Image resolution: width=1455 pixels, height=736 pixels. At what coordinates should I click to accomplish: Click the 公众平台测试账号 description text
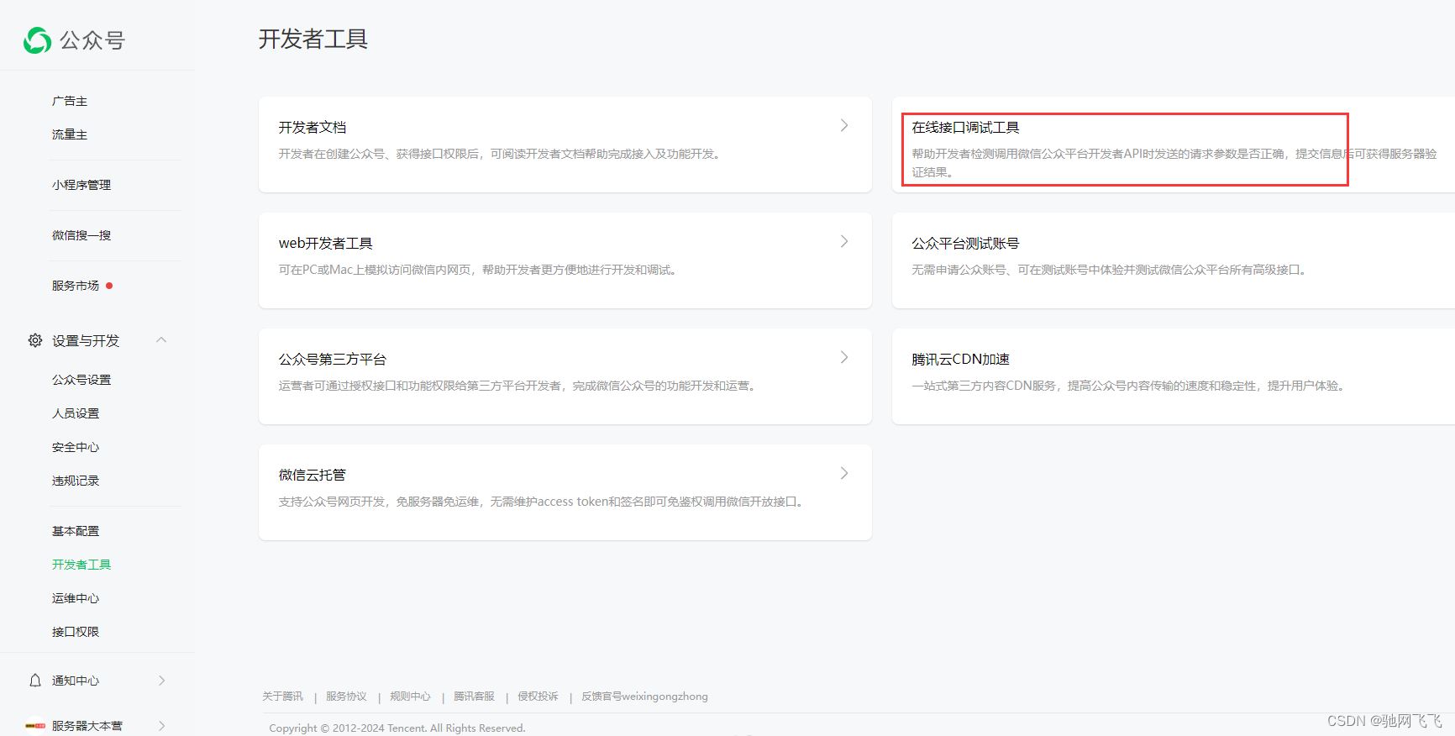click(1111, 270)
